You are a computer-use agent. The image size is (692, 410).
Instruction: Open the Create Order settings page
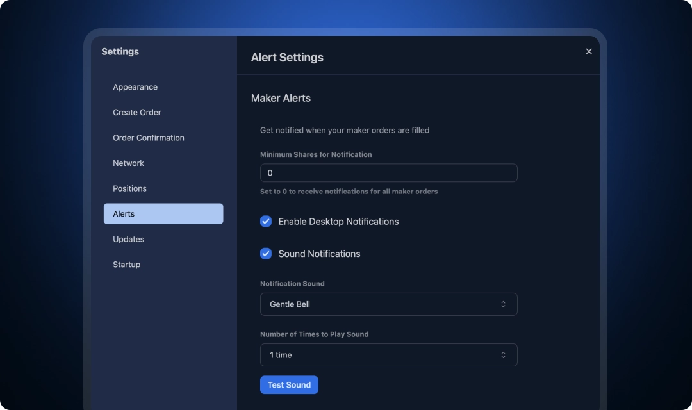(136, 112)
